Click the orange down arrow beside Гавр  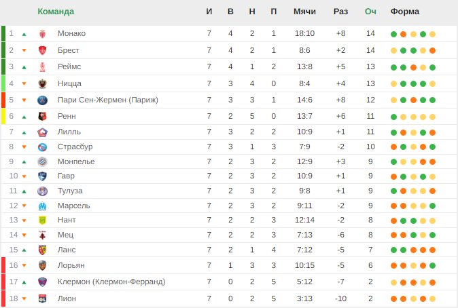[x=24, y=176]
